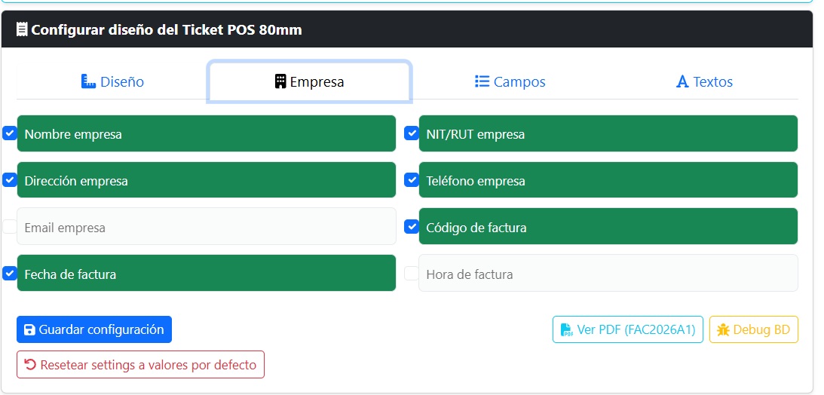Viewport: 824px width, 395px height.
Task: Open the Diseño tab
Action: point(112,81)
